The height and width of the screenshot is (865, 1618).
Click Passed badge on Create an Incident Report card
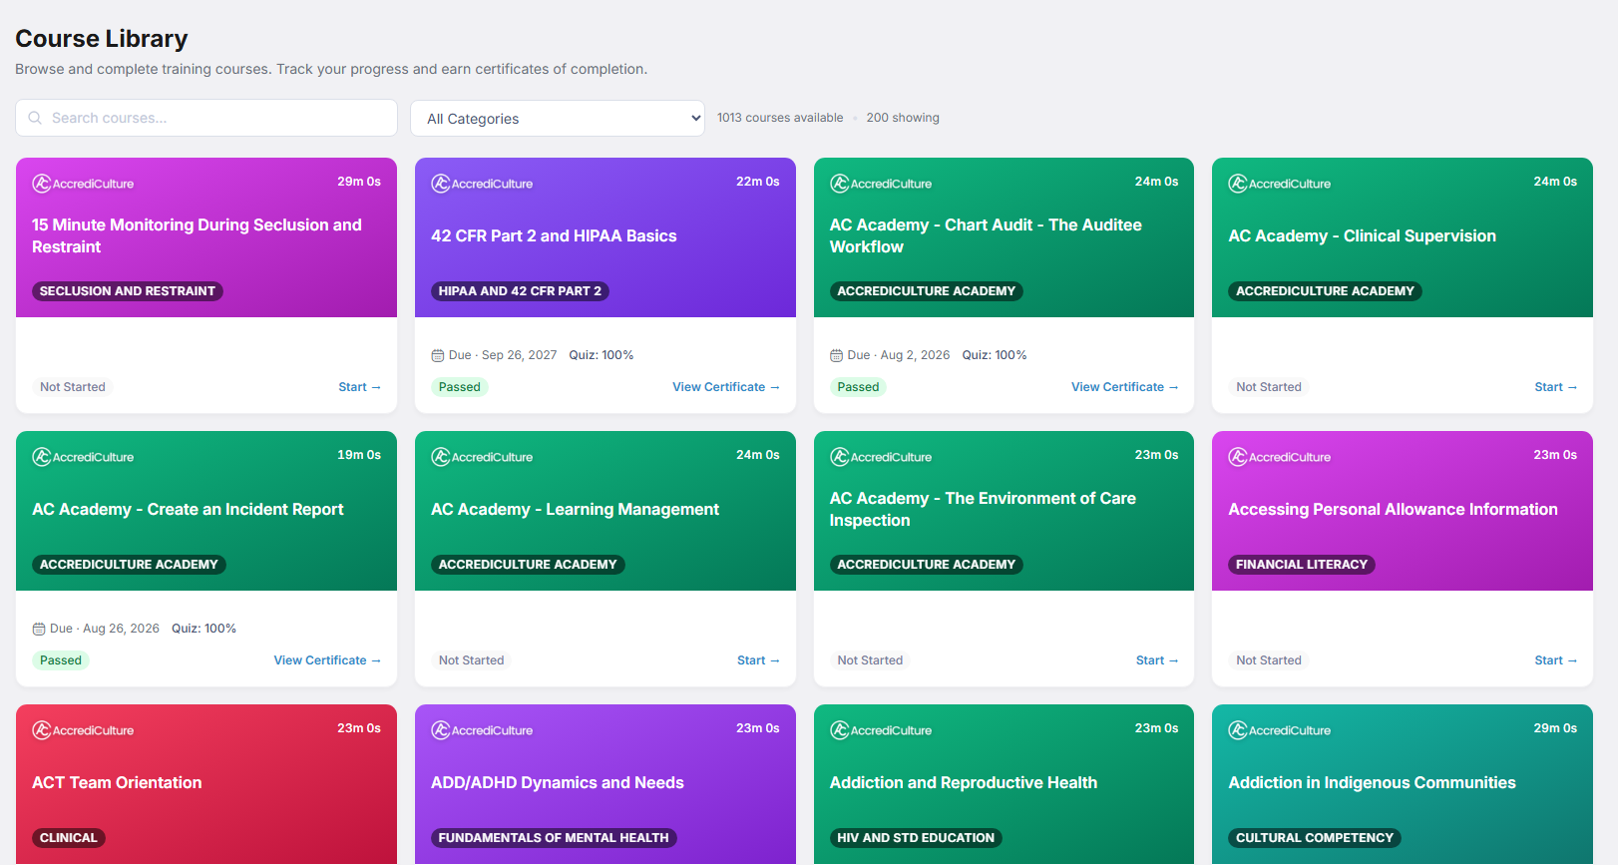click(61, 660)
